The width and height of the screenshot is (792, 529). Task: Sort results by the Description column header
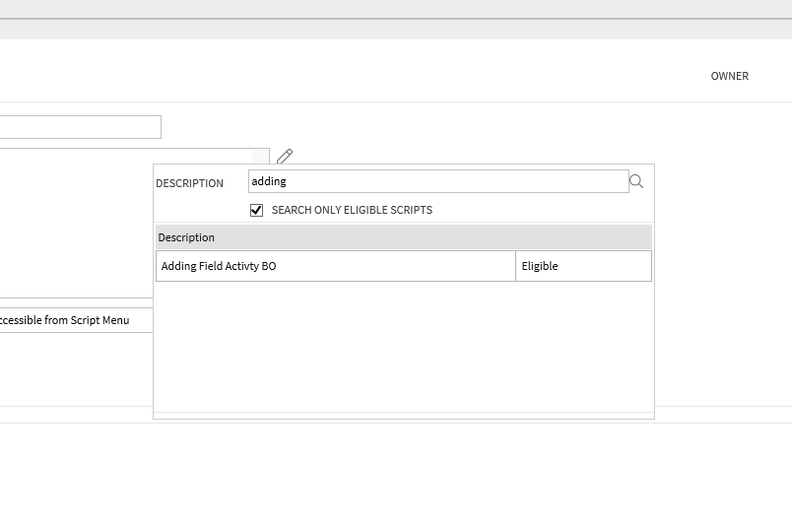coord(186,237)
